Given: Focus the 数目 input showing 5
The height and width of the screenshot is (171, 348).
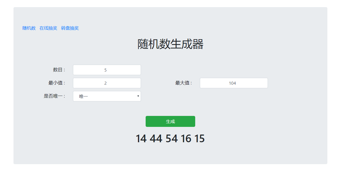Looking at the screenshot, I should pos(107,70).
